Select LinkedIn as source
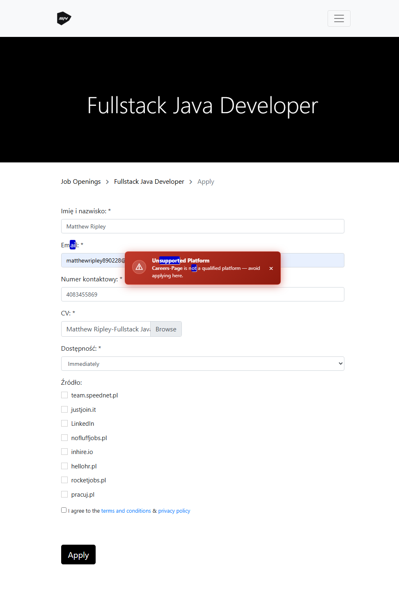Viewport: 399px width, 598px height. pyautogui.click(x=64, y=423)
